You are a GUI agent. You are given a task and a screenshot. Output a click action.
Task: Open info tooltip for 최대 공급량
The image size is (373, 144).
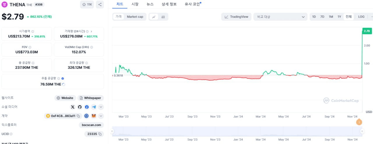click(87, 63)
